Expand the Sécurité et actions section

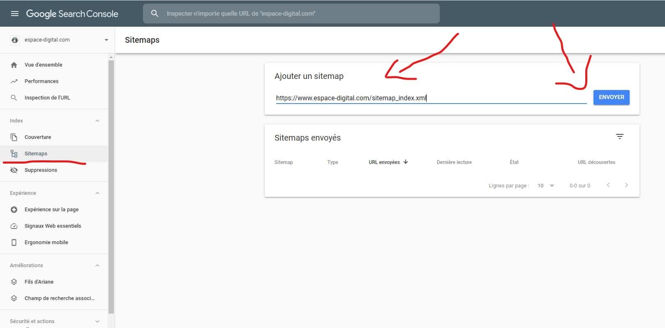(97, 321)
